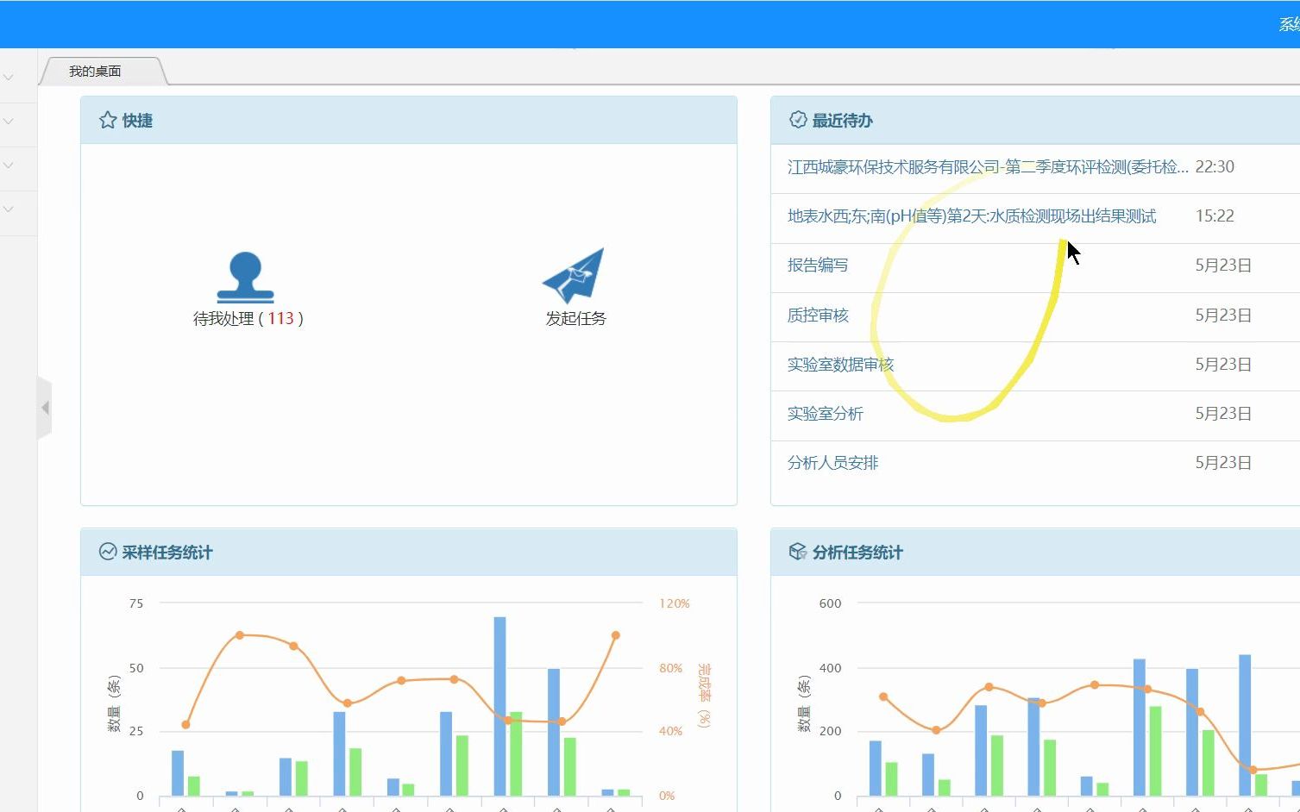This screenshot has width=1300, height=812.
Task: Click the 5月23日 date beside 报告编写
Action: 1223,265
